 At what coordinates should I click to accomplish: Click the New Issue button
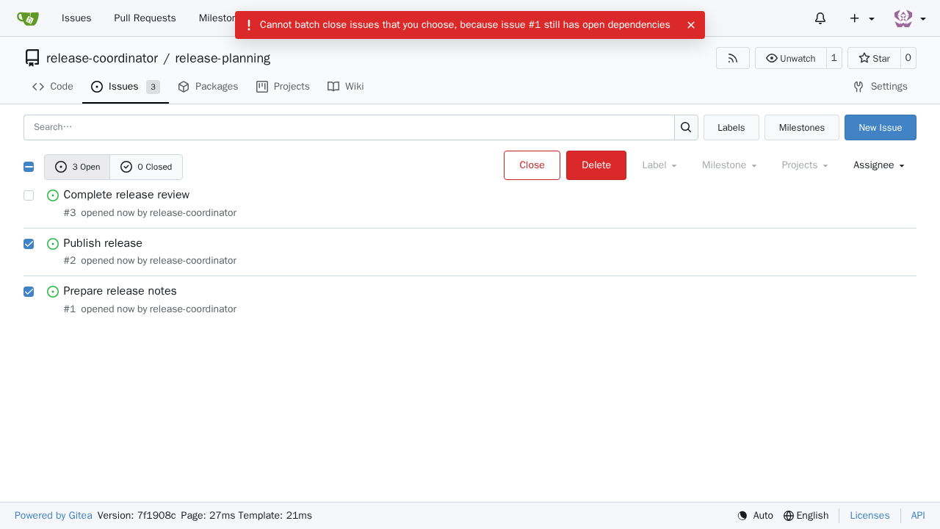pos(881,128)
